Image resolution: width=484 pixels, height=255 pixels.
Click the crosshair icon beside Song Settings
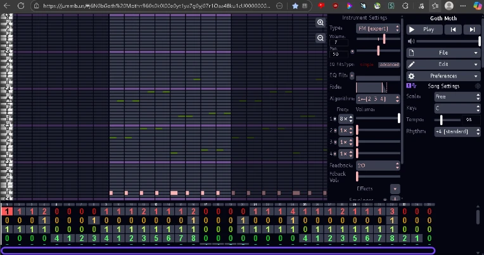[478, 86]
